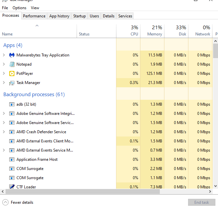Click the Adobe Genuine Software Servic... icon

(x=12, y=123)
